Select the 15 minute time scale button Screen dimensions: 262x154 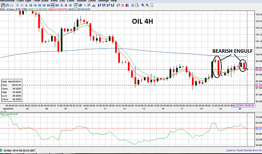35,5
